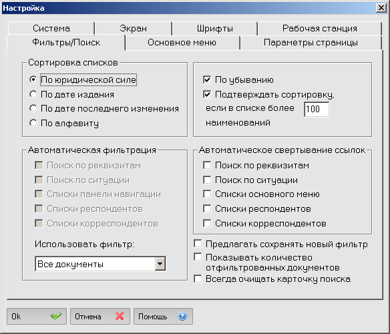The height and width of the screenshot is (334, 390).
Task: Go to the Параметры страницы tab
Action: (x=311, y=42)
